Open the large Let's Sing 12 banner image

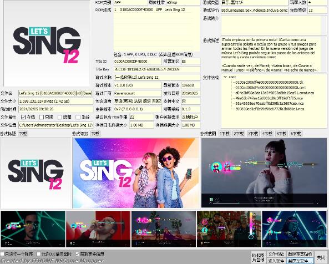136,173
